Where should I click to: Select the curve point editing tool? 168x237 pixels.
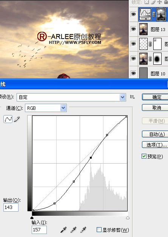(x=8, y=119)
